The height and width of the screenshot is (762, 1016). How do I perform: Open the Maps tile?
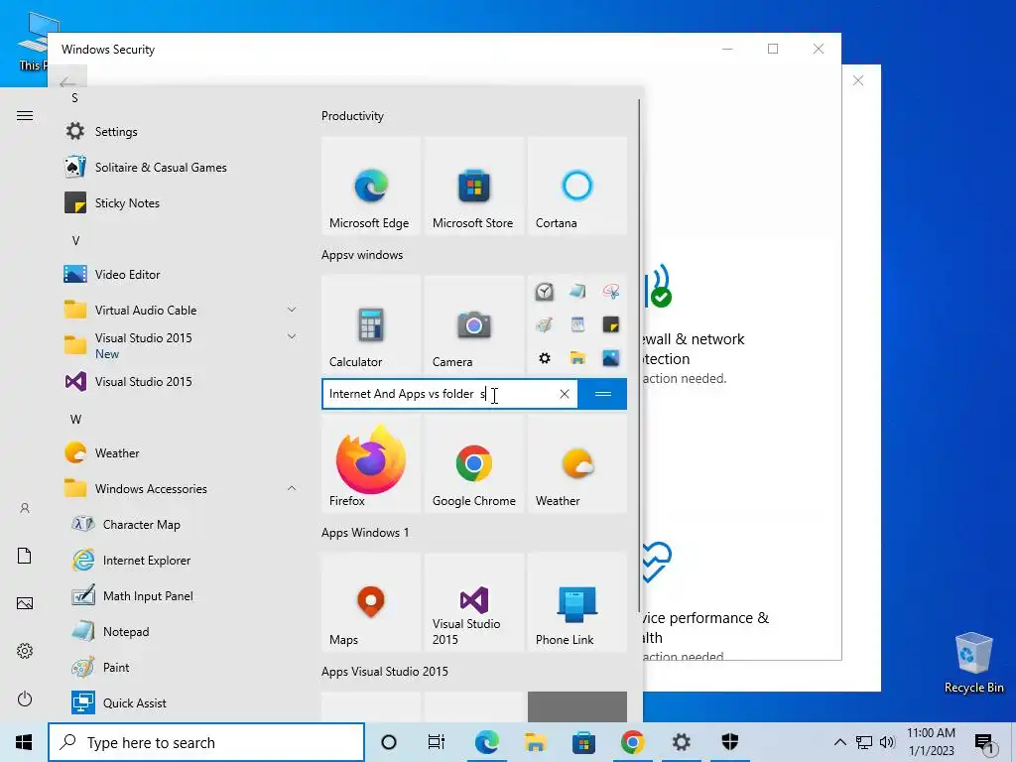pos(371,602)
